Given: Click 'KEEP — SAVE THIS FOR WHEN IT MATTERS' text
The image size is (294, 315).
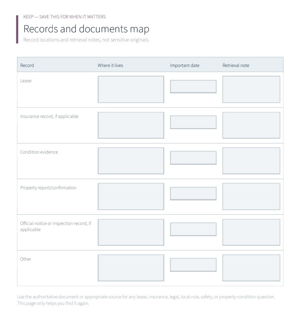Looking at the screenshot, I should point(65,17).
